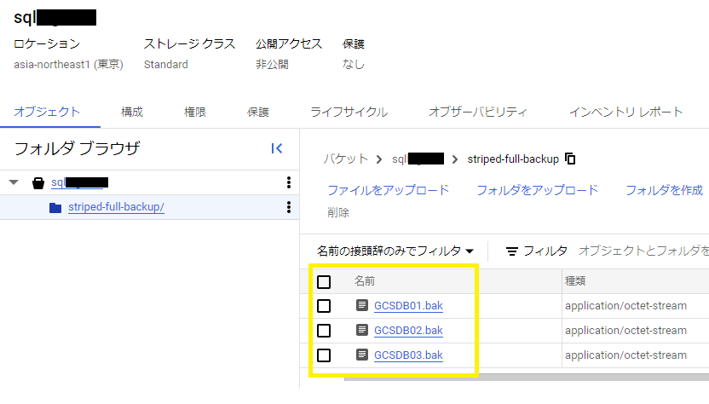Click the バケット breadcrumb link
The height and width of the screenshot is (404, 709).
coord(346,159)
